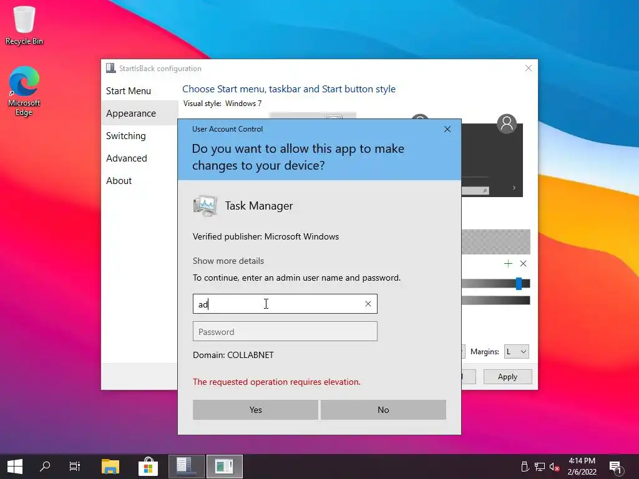Image resolution: width=639 pixels, height=479 pixels.
Task: Click the USB safely remove tray icon
Action: tap(525, 467)
